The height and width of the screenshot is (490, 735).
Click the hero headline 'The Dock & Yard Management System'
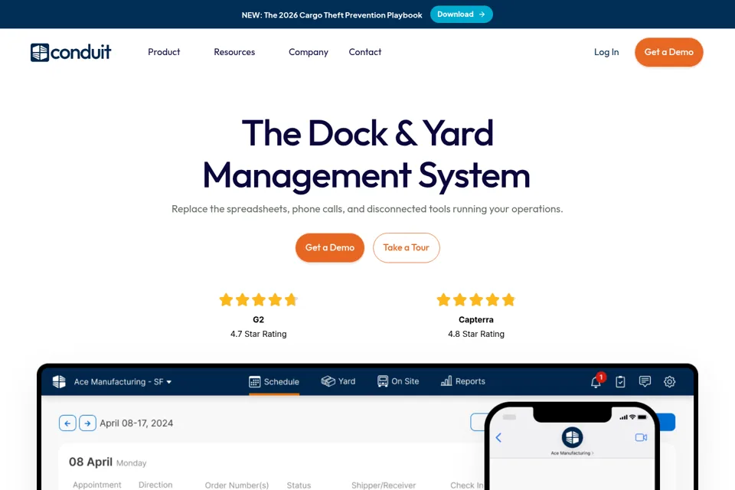point(367,154)
